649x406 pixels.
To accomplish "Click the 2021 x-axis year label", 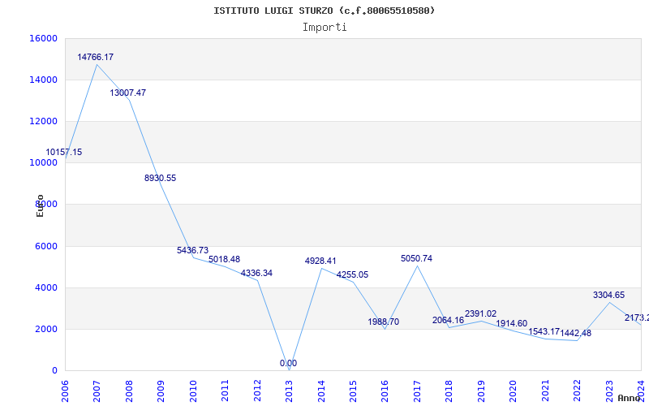I will [545, 391].
